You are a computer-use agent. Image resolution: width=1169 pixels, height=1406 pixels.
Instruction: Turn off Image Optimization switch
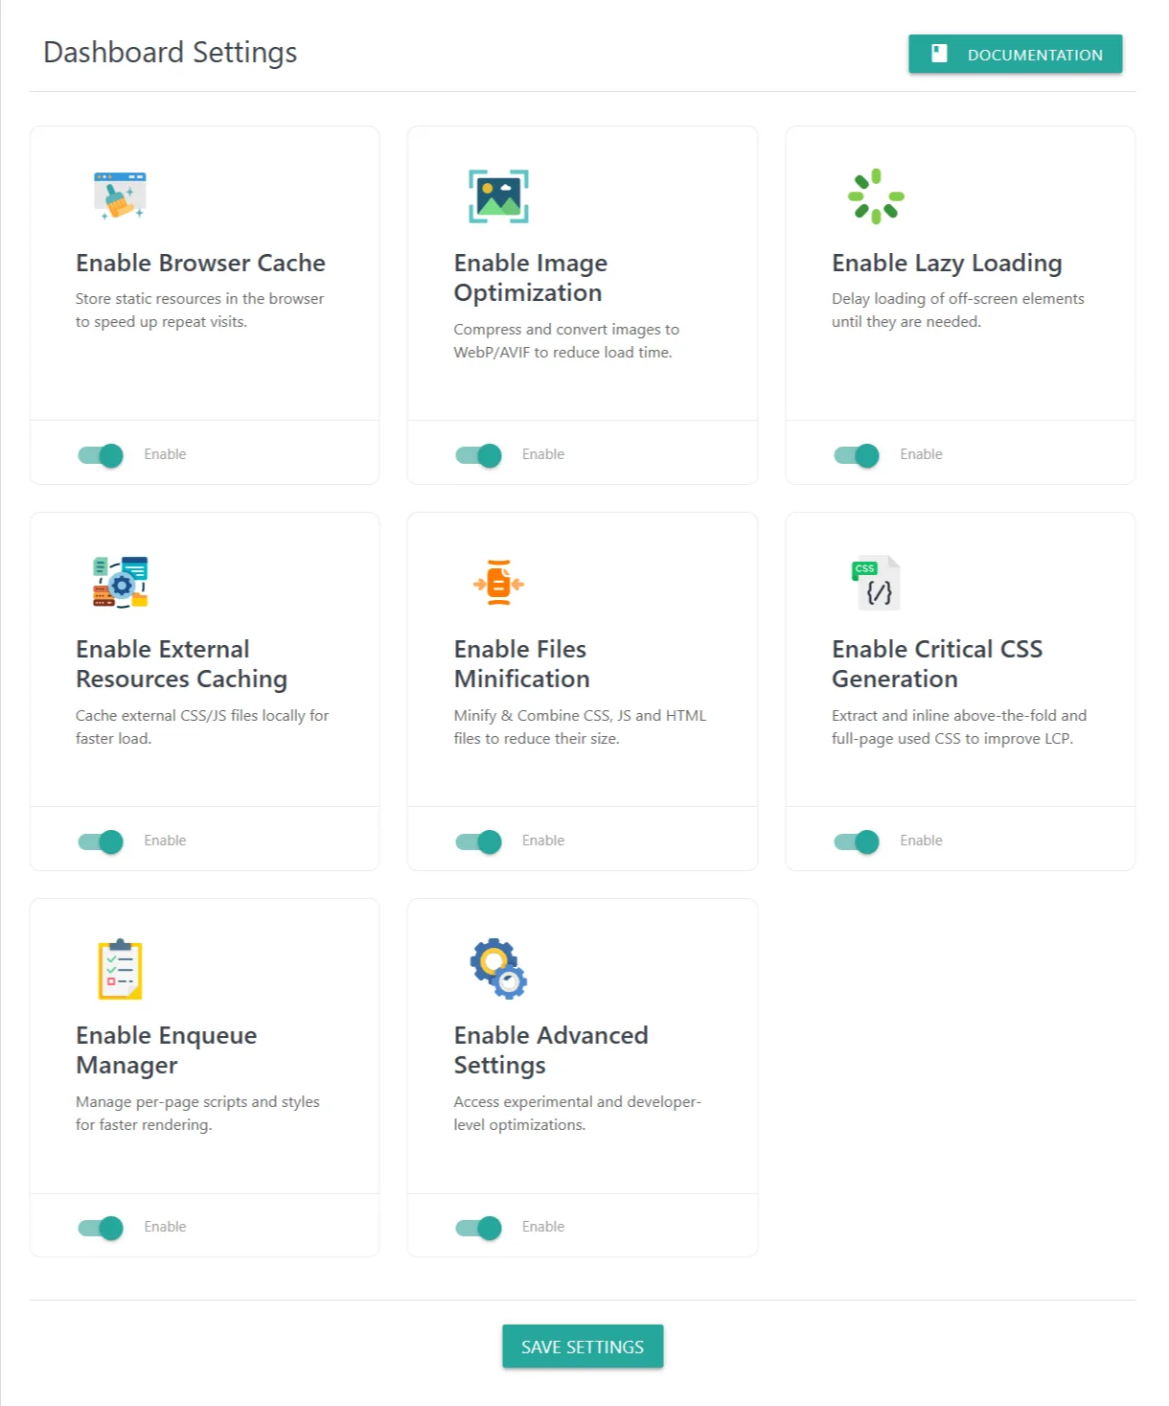point(478,455)
